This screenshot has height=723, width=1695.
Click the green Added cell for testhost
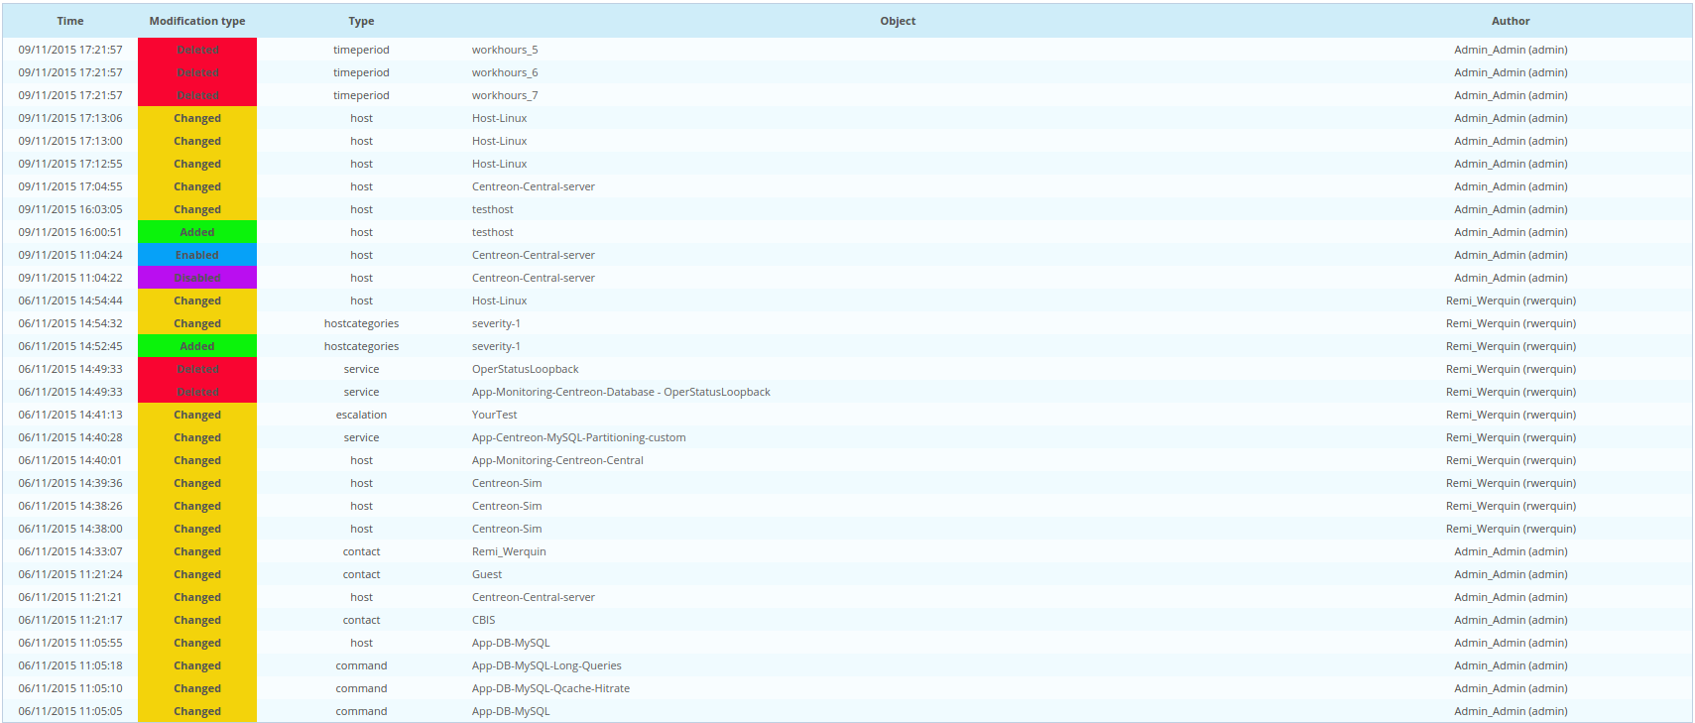(x=196, y=232)
